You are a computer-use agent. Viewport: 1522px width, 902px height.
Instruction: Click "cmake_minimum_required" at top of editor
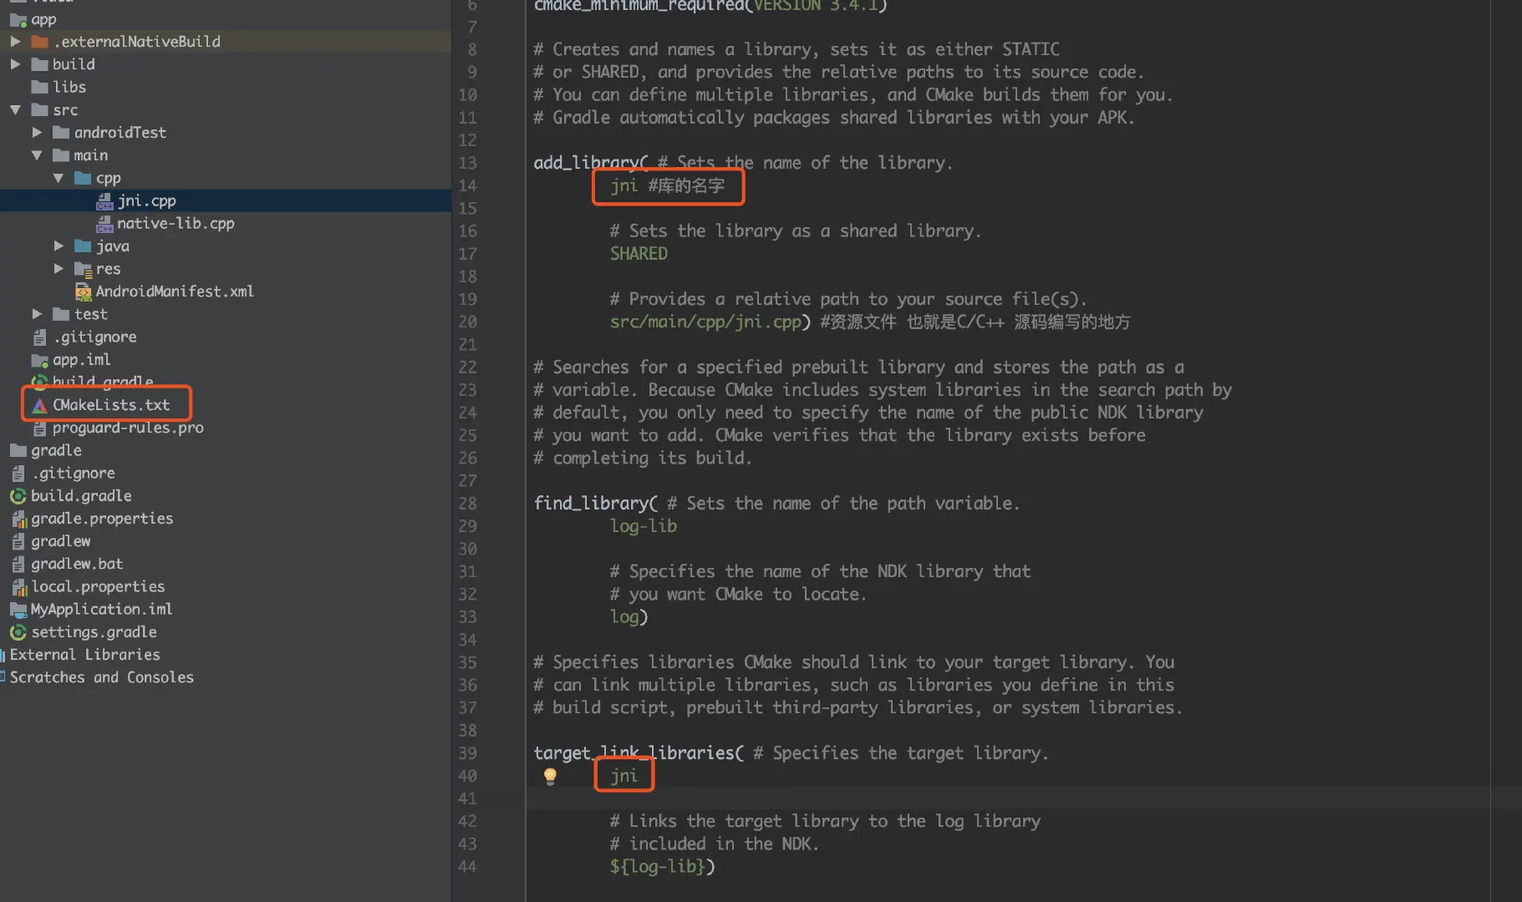tap(639, 6)
